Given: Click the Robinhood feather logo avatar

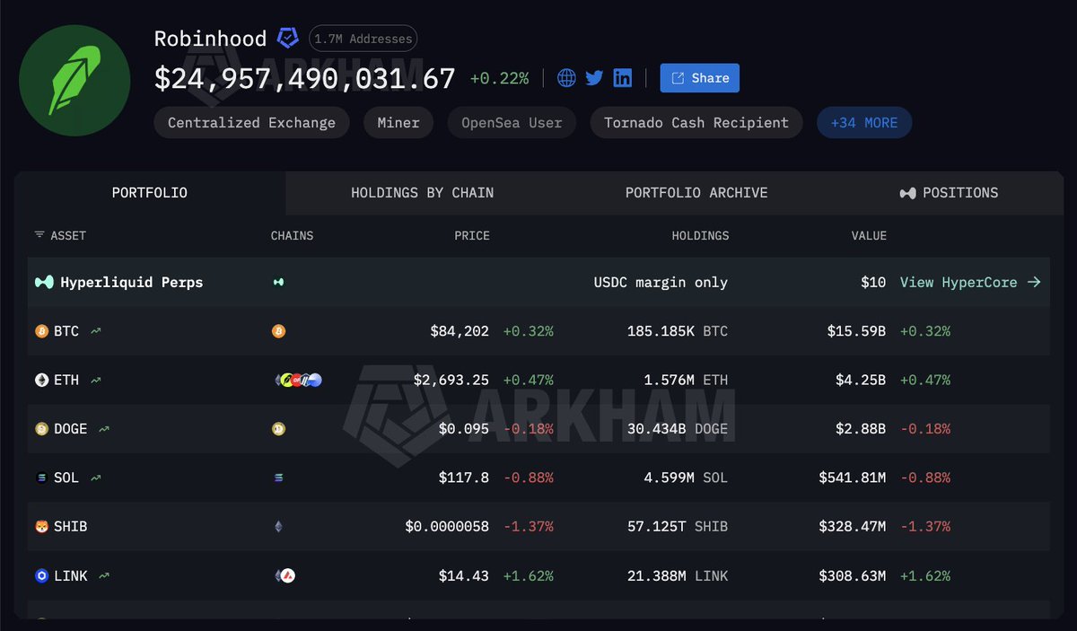Looking at the screenshot, I should pyautogui.click(x=74, y=82).
